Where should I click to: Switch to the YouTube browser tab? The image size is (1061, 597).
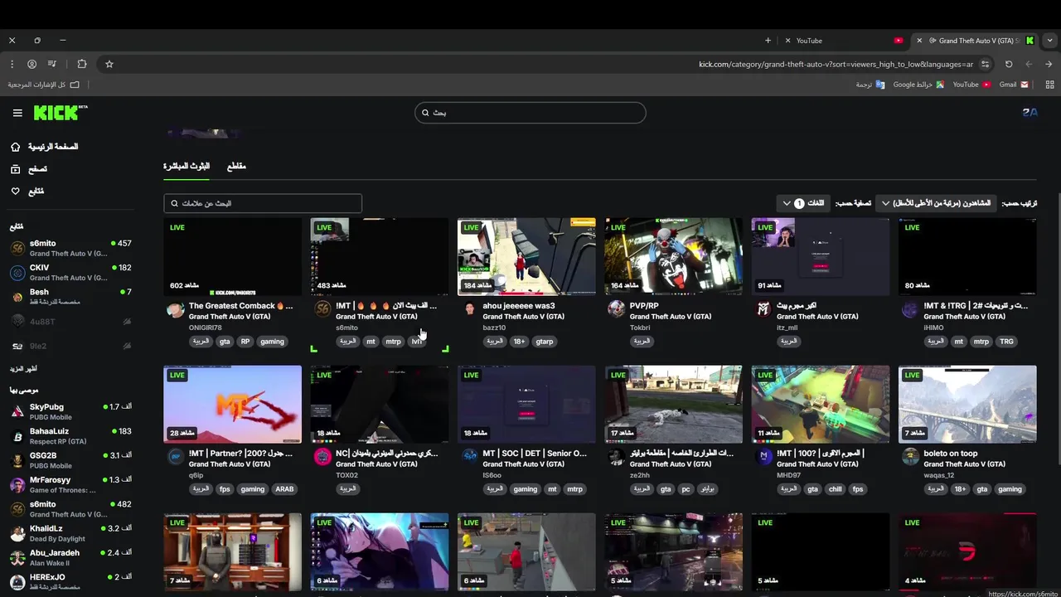(845, 41)
